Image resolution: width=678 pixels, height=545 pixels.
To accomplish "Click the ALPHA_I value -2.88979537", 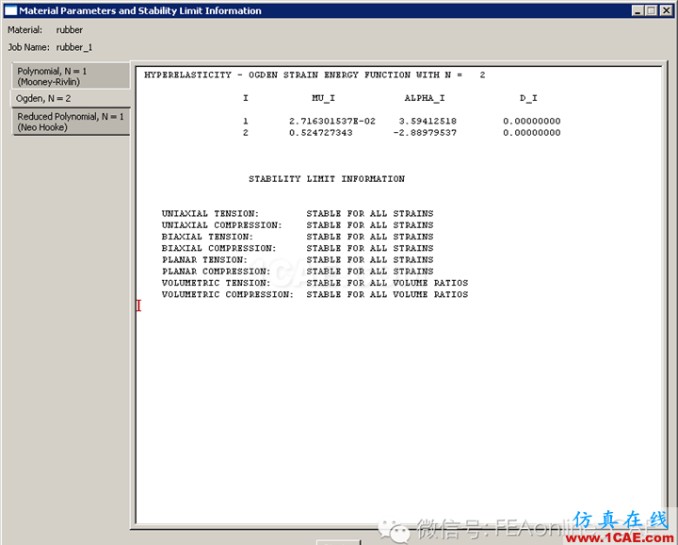I will (425, 133).
